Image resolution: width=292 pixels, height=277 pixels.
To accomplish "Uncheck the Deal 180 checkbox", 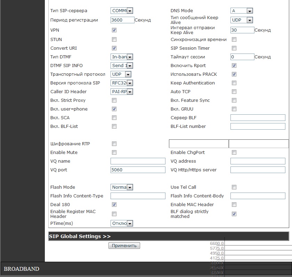I will tap(114, 205).
